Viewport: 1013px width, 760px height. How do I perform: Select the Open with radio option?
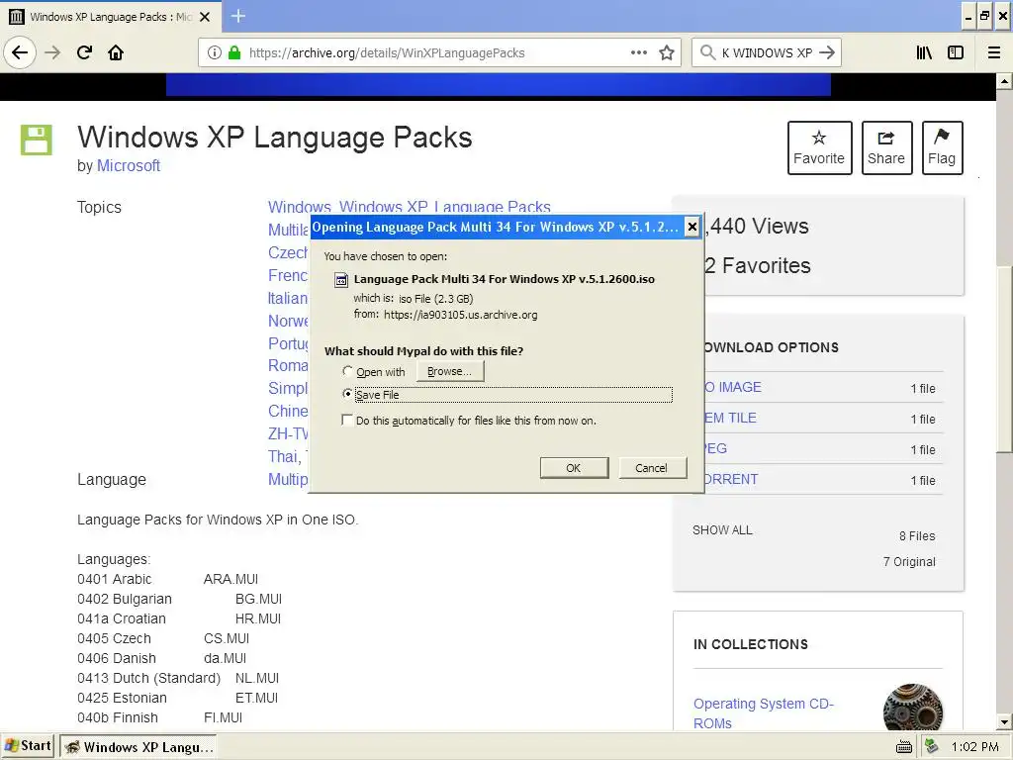[x=347, y=371]
